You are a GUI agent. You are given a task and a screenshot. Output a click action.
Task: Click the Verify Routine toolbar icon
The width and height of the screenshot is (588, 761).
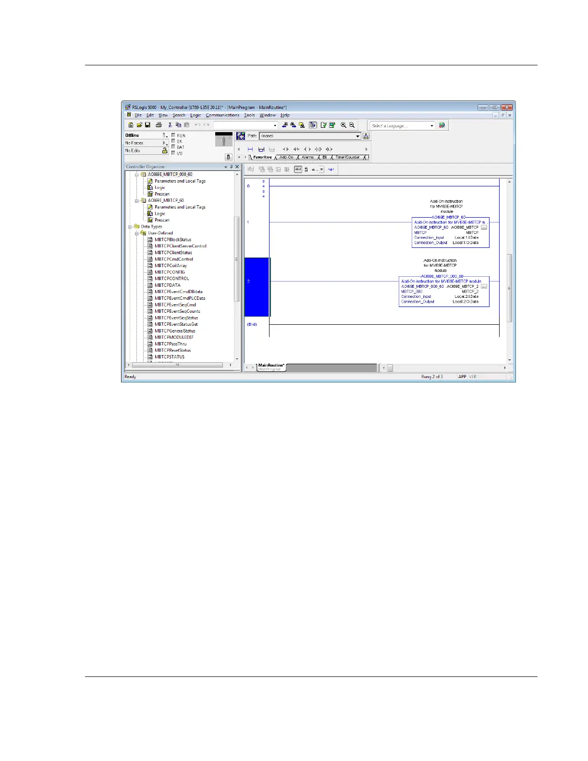[324, 125]
